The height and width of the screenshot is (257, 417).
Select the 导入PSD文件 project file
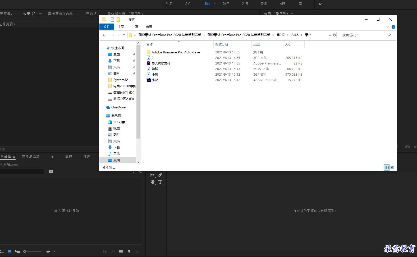(161, 63)
